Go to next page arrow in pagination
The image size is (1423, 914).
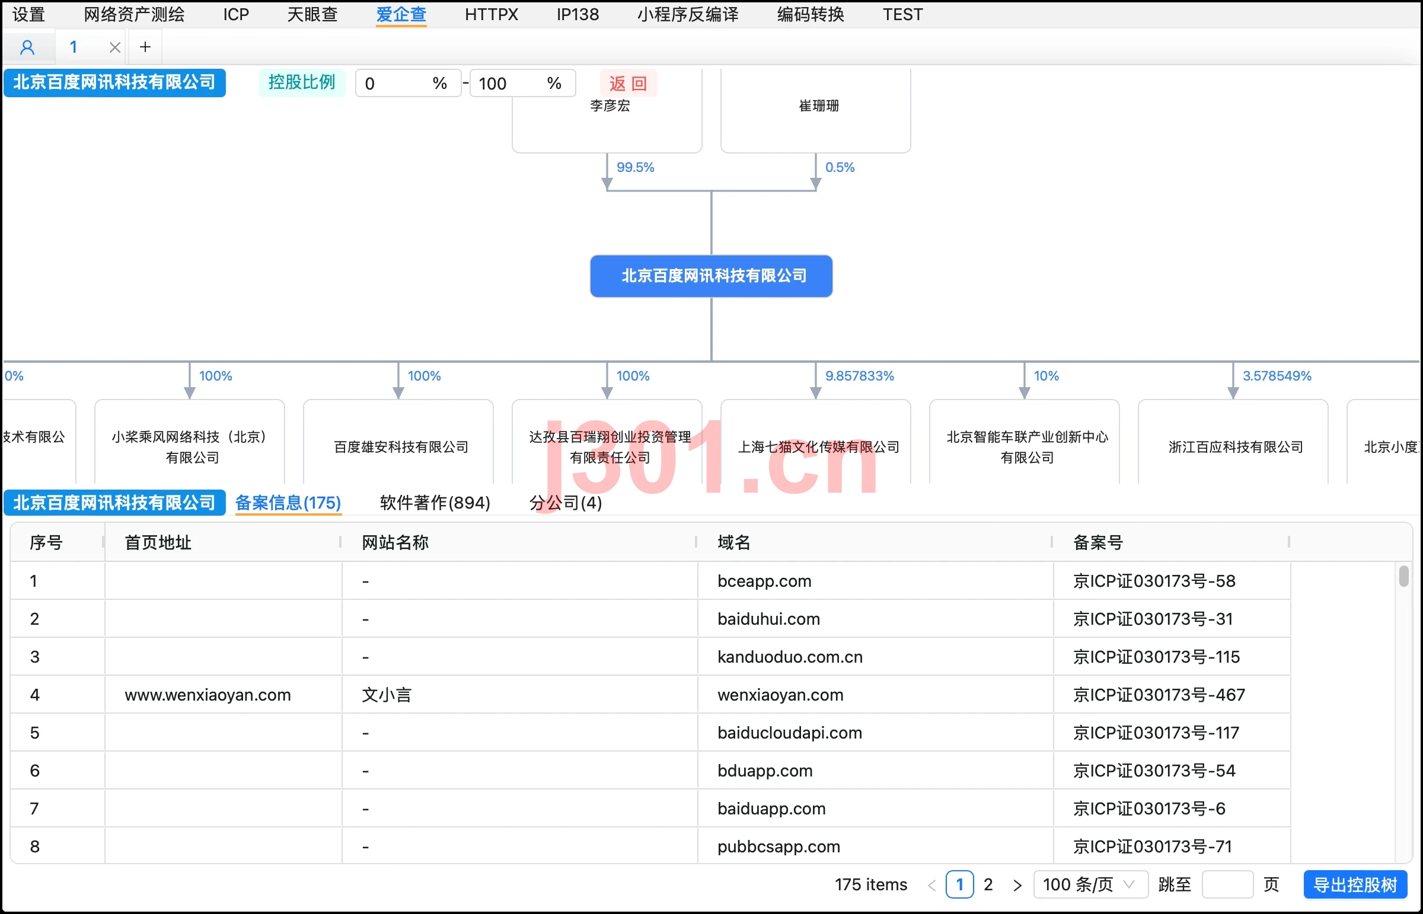tap(1017, 886)
